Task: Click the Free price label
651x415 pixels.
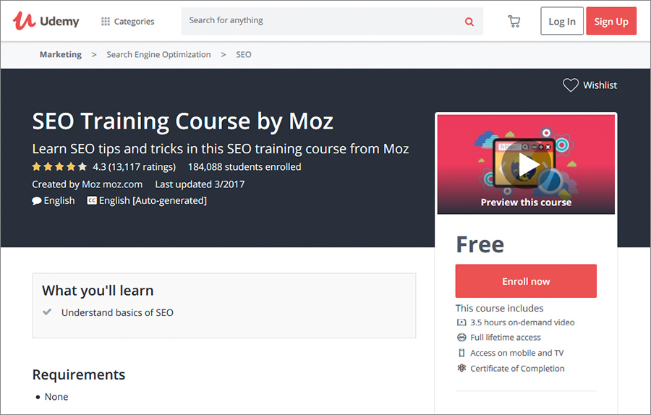Action: coord(480,244)
